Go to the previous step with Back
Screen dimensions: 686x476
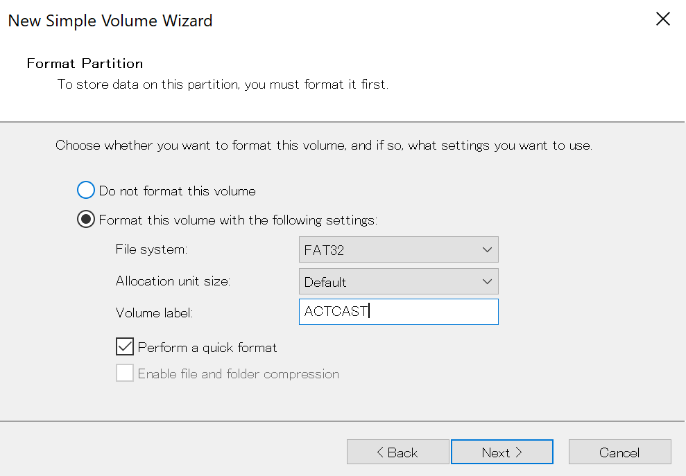[397, 452]
